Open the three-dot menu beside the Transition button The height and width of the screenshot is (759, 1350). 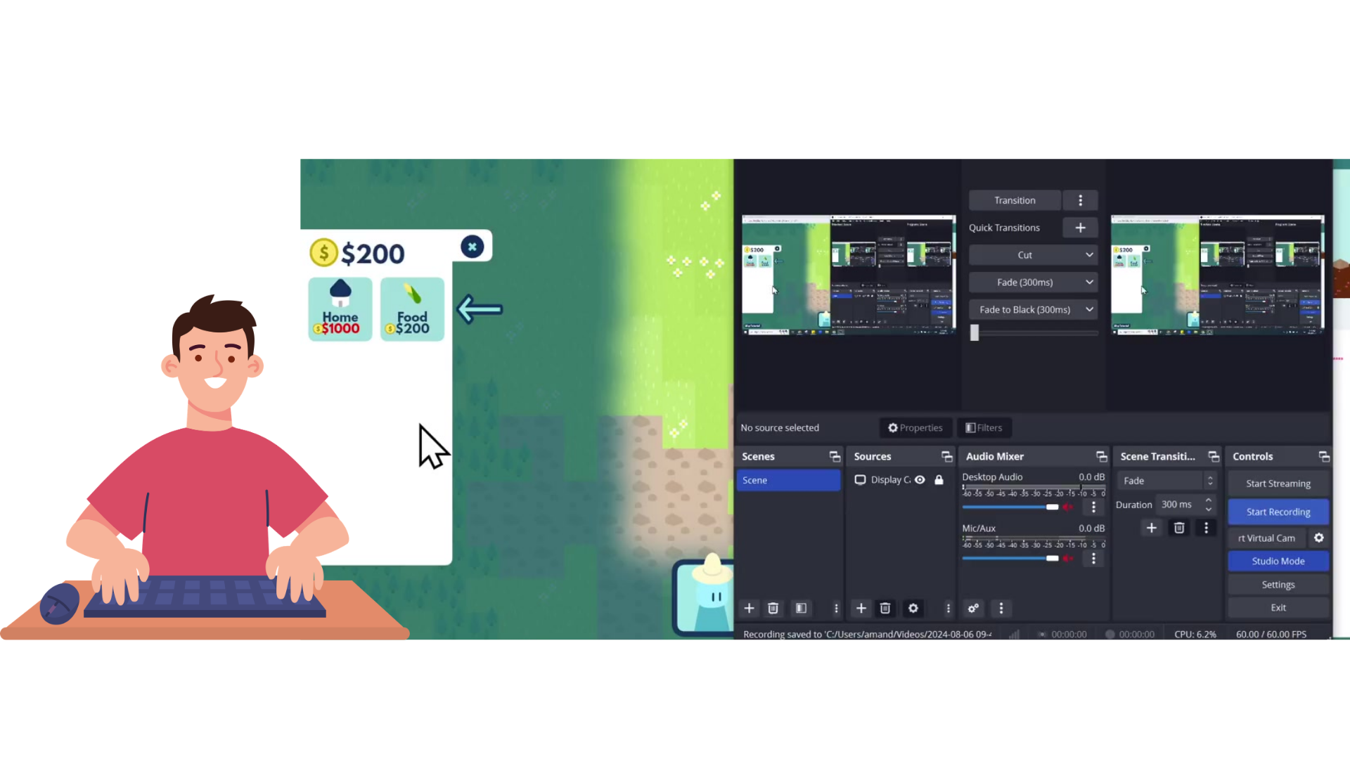point(1081,200)
